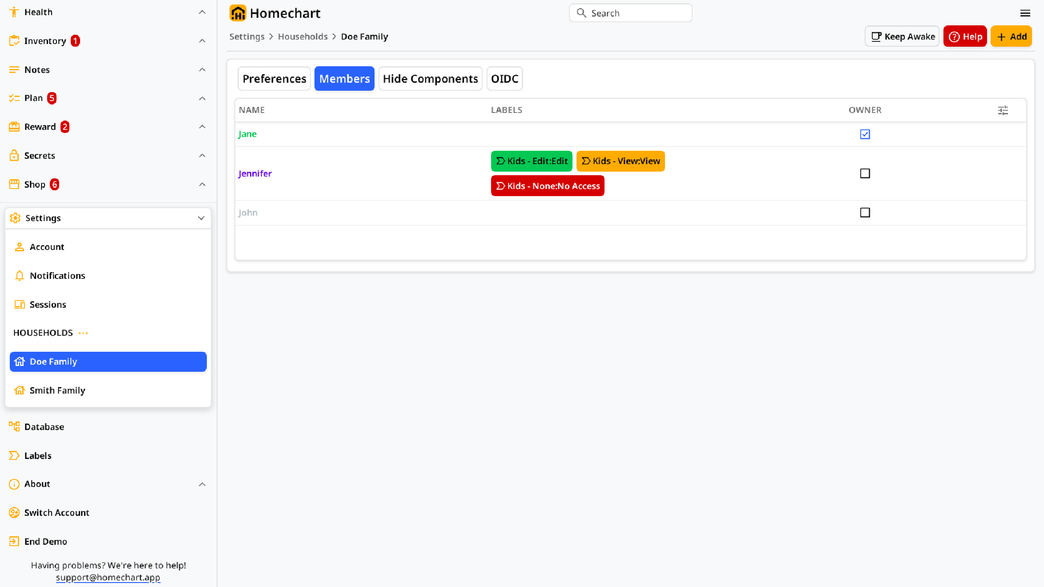The width and height of the screenshot is (1044, 587).
Task: Click the About info icon
Action: [14, 484]
